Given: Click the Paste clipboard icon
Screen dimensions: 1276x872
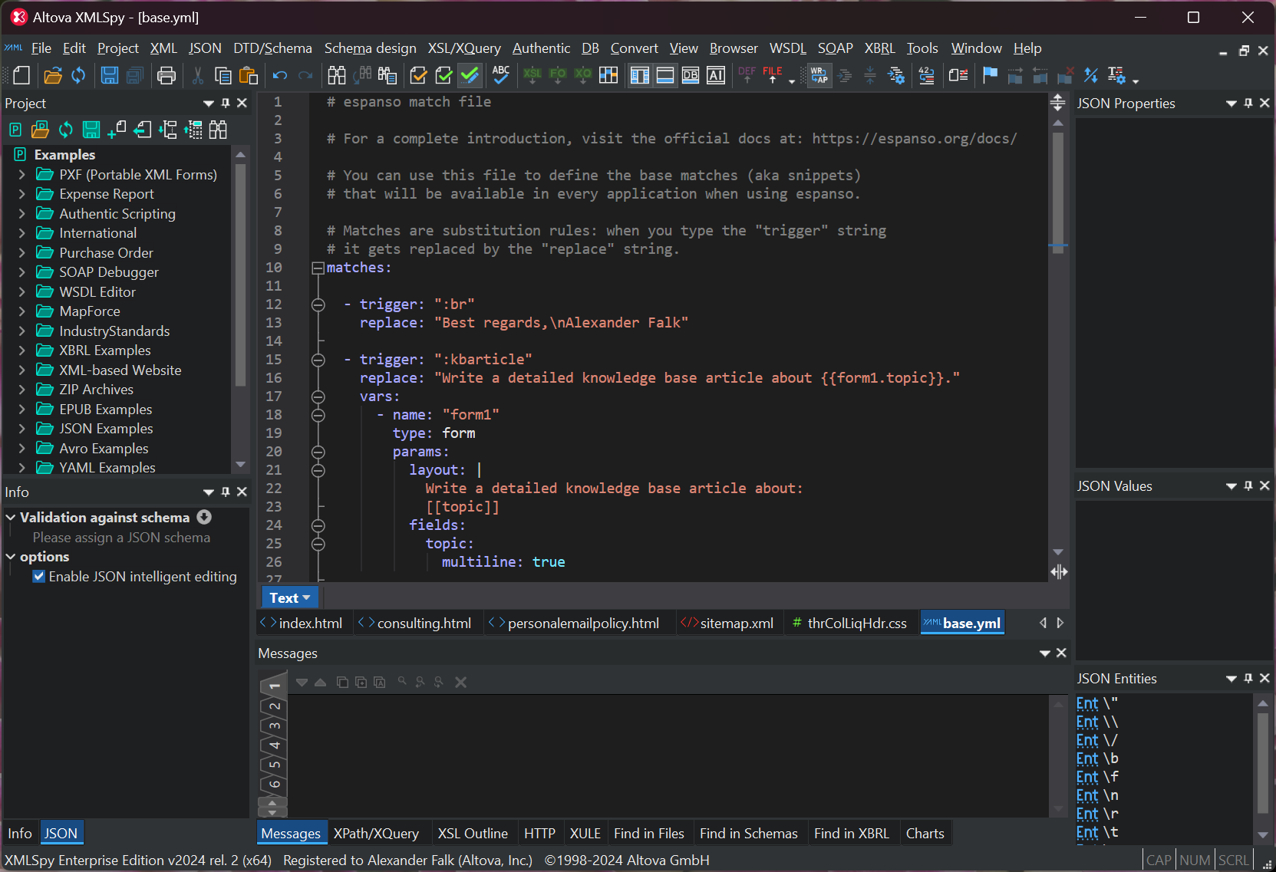Looking at the screenshot, I should 248,75.
